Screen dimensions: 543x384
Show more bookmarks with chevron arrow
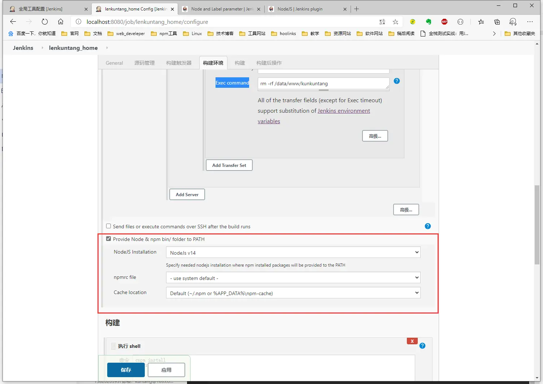[494, 34]
